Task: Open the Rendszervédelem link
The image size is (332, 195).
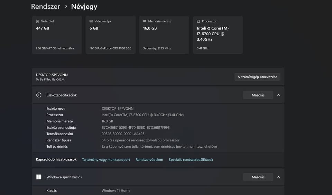Action: [149, 160]
